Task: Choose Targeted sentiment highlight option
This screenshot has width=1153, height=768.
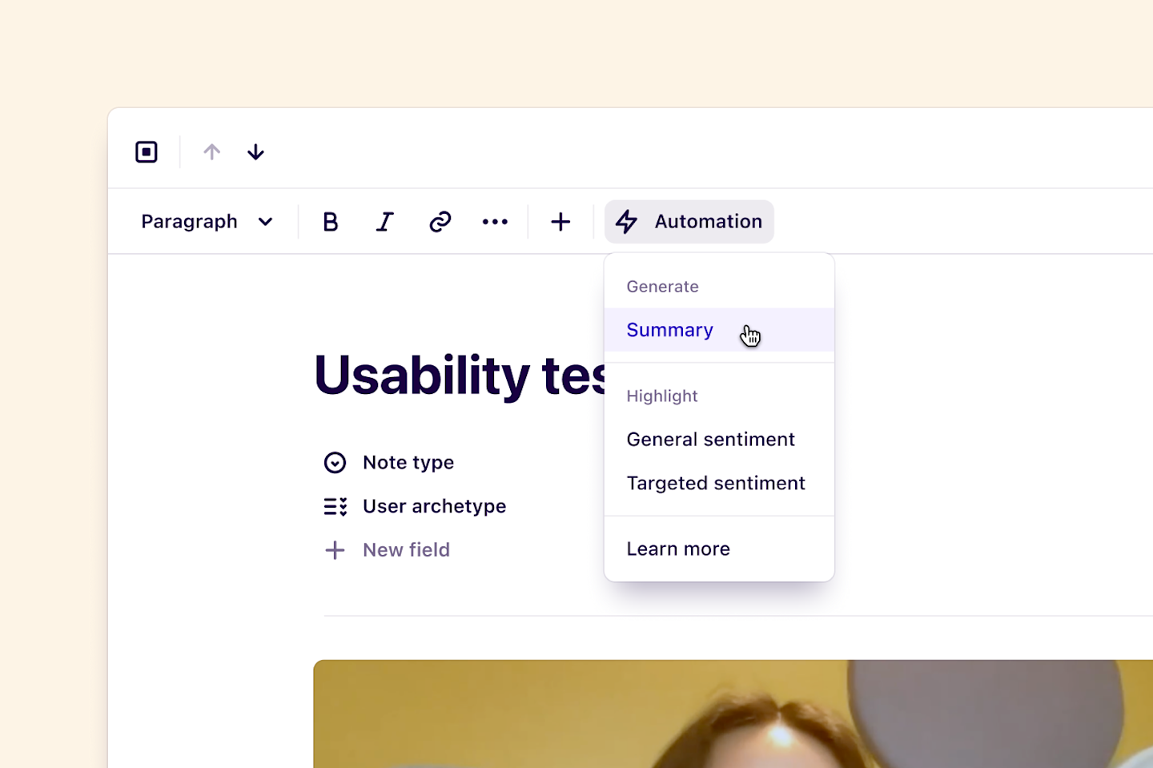Action: pos(719,483)
